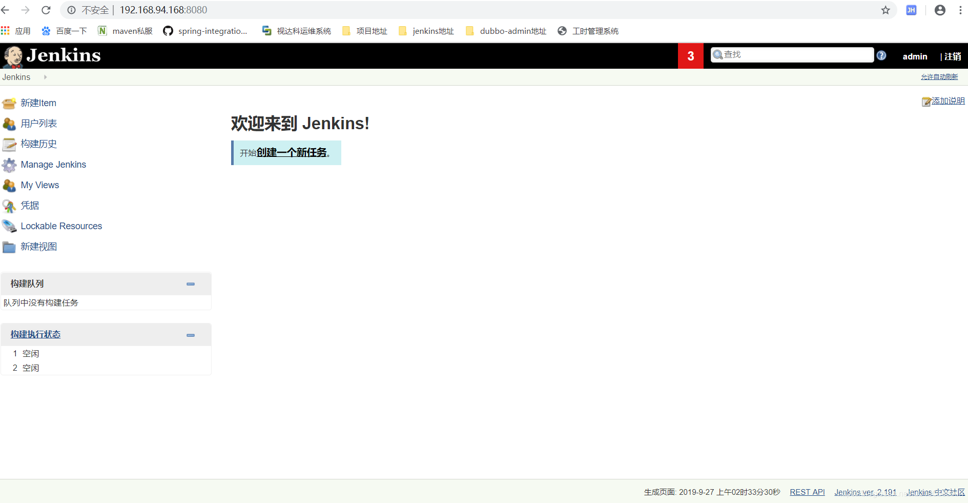Click executor 2 空闲 row
The image size is (968, 503).
click(106, 368)
